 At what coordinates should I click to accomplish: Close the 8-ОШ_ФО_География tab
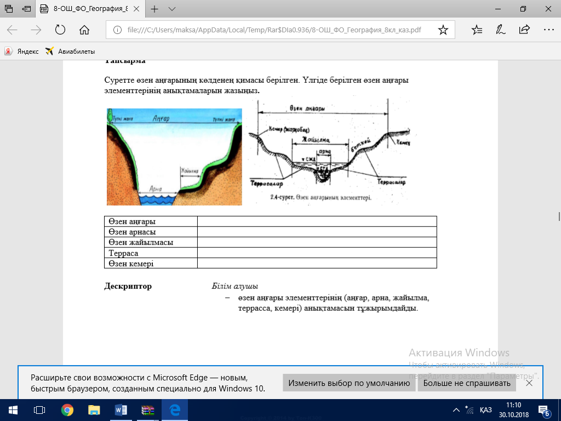136,9
